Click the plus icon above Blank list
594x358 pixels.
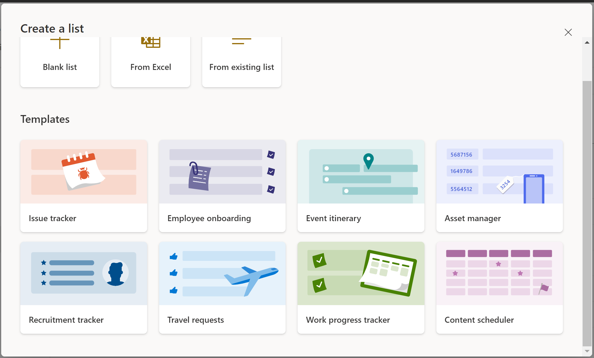(x=60, y=42)
